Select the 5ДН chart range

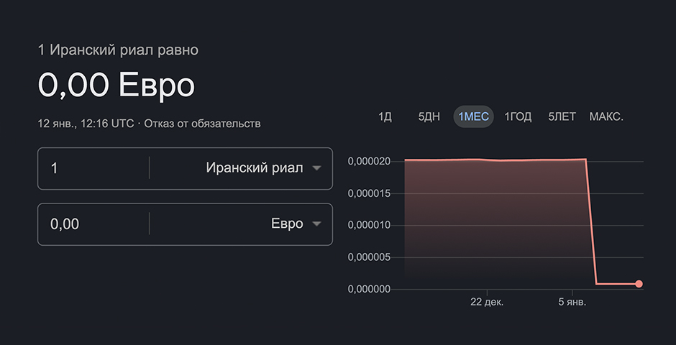429,116
